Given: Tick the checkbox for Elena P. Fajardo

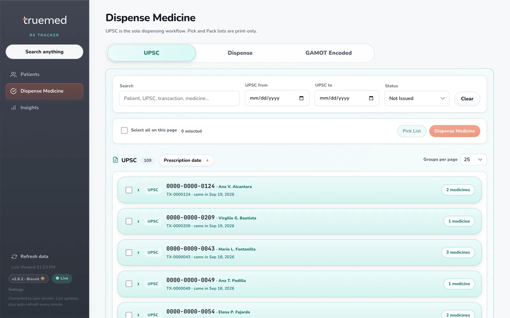Looking at the screenshot, I should point(129,315).
